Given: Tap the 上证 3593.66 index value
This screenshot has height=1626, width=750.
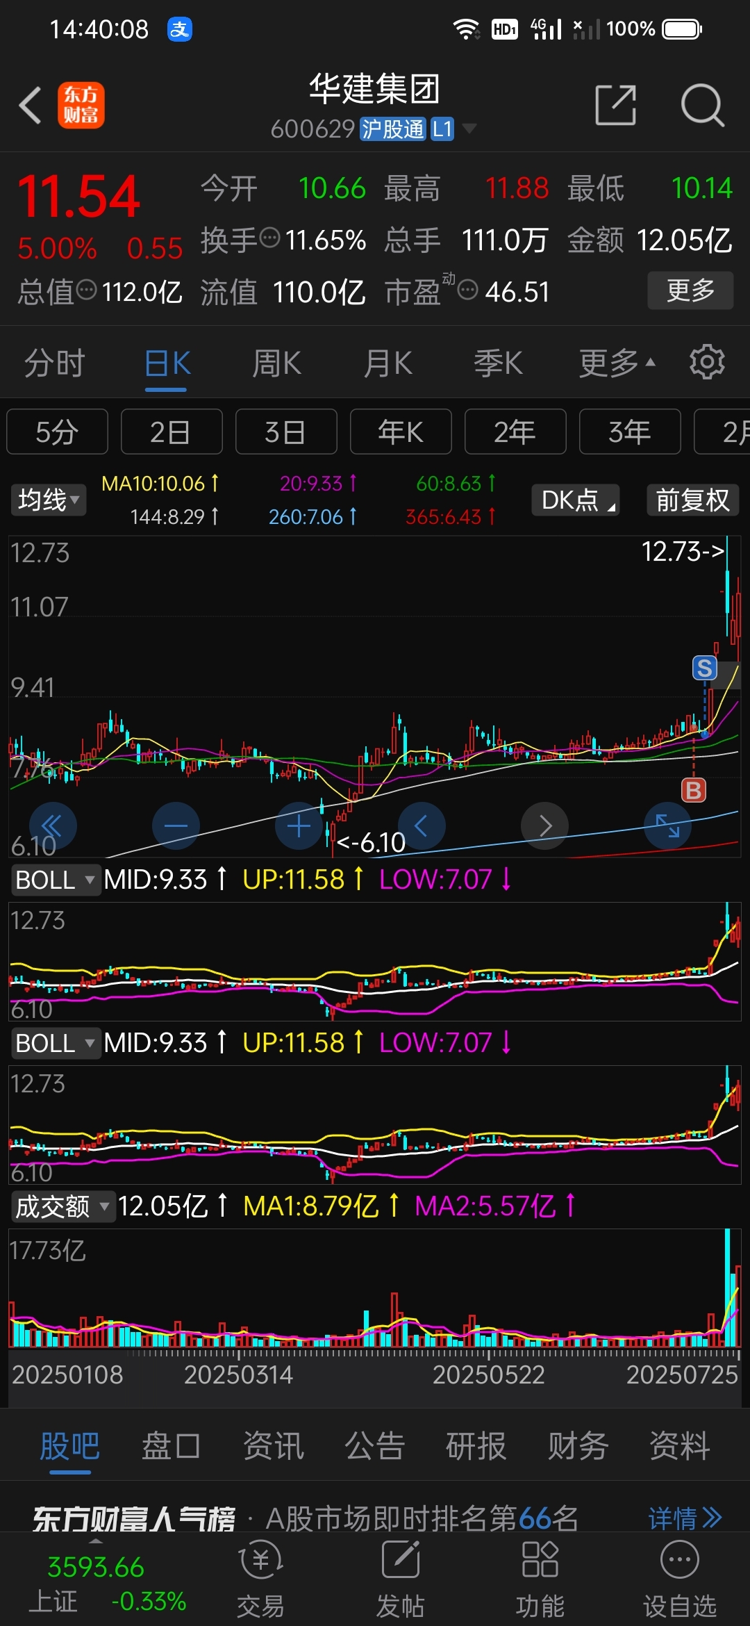Looking at the screenshot, I should 96,1568.
